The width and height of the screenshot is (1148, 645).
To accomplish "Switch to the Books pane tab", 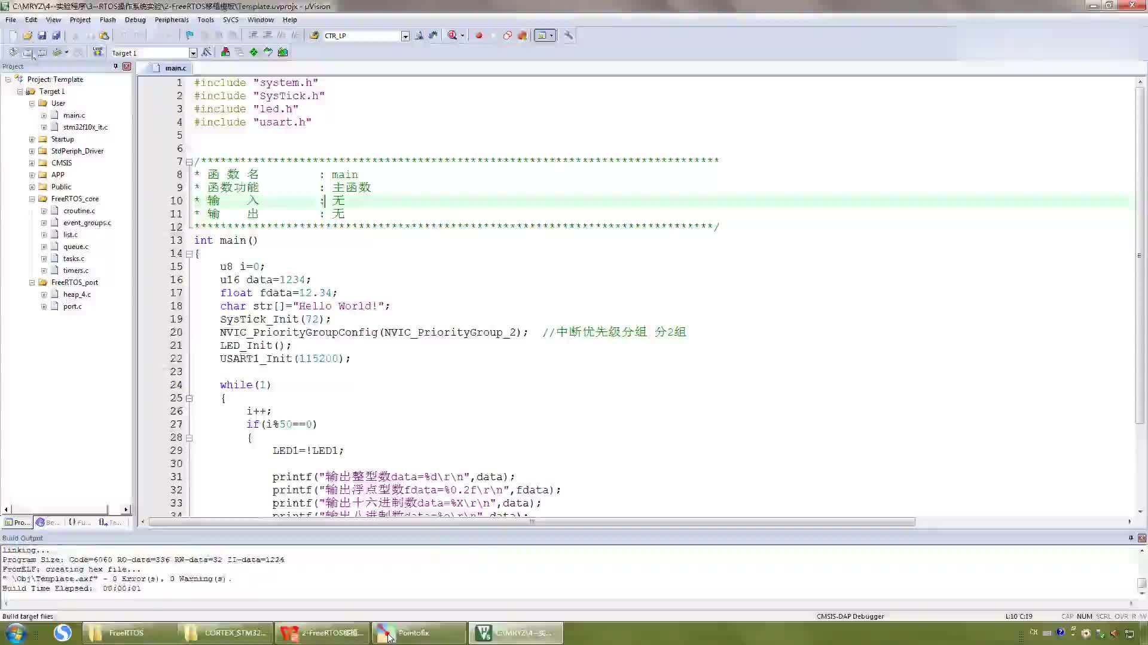I will point(48,523).
